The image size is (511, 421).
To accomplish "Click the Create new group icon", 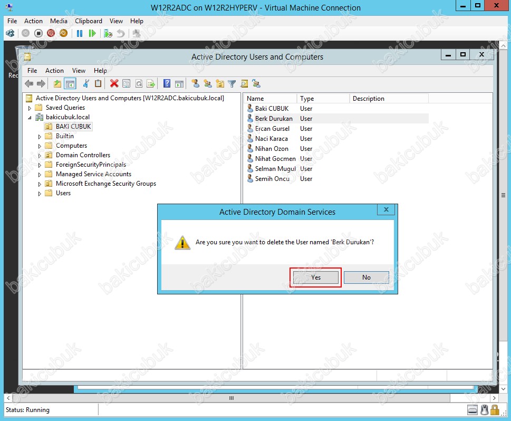I will tap(208, 84).
